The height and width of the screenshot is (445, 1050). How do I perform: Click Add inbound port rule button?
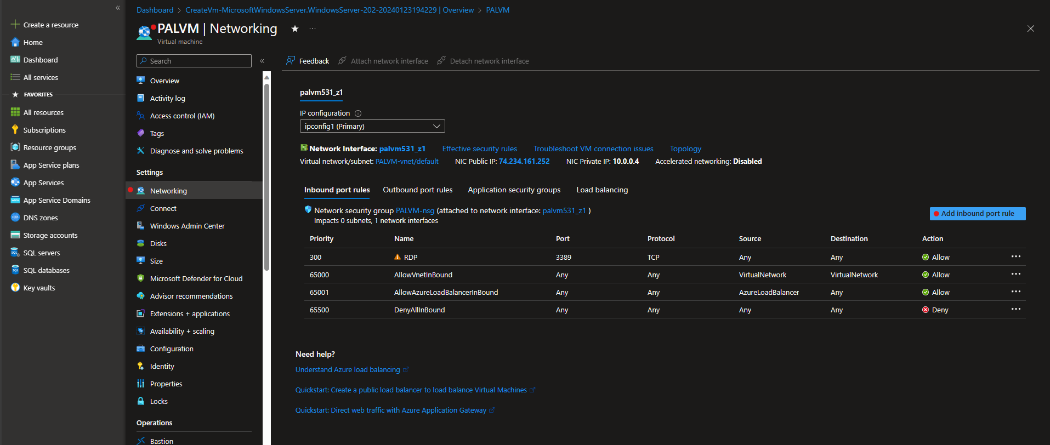[978, 214]
